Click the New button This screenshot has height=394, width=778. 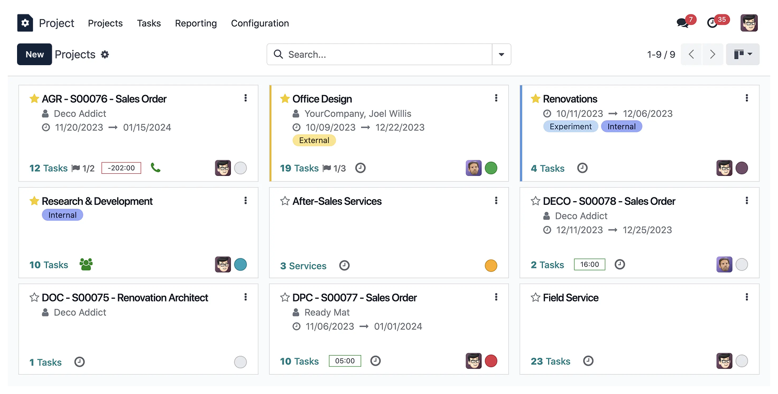(x=35, y=54)
